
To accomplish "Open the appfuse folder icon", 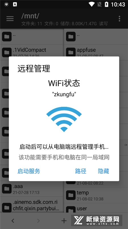I will coord(71,52).
